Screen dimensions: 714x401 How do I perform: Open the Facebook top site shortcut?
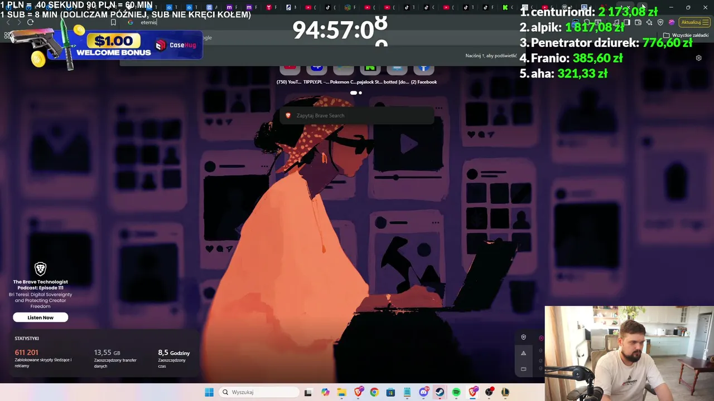click(x=423, y=74)
